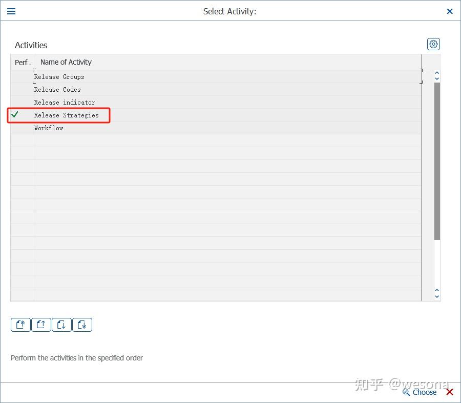Click the last page navigation icon
461x403 pixels.
82,325
